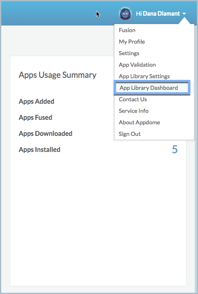198x294 pixels.
Task: Click the Apps Downloaded label
Action: (x=46, y=134)
